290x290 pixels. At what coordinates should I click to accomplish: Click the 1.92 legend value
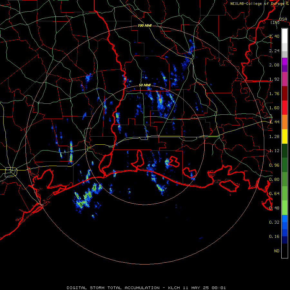(274, 79)
